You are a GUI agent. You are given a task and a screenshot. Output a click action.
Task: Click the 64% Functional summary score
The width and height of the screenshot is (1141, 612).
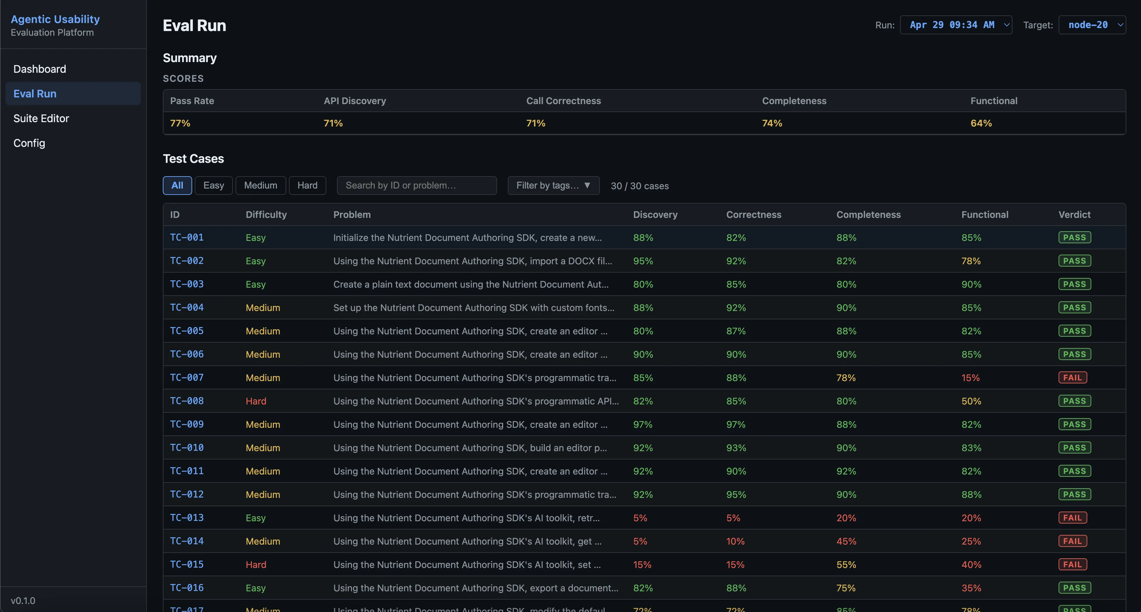pyautogui.click(x=981, y=123)
